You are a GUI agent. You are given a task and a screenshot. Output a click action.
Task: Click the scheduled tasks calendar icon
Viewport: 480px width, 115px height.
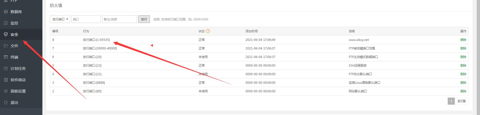6,69
